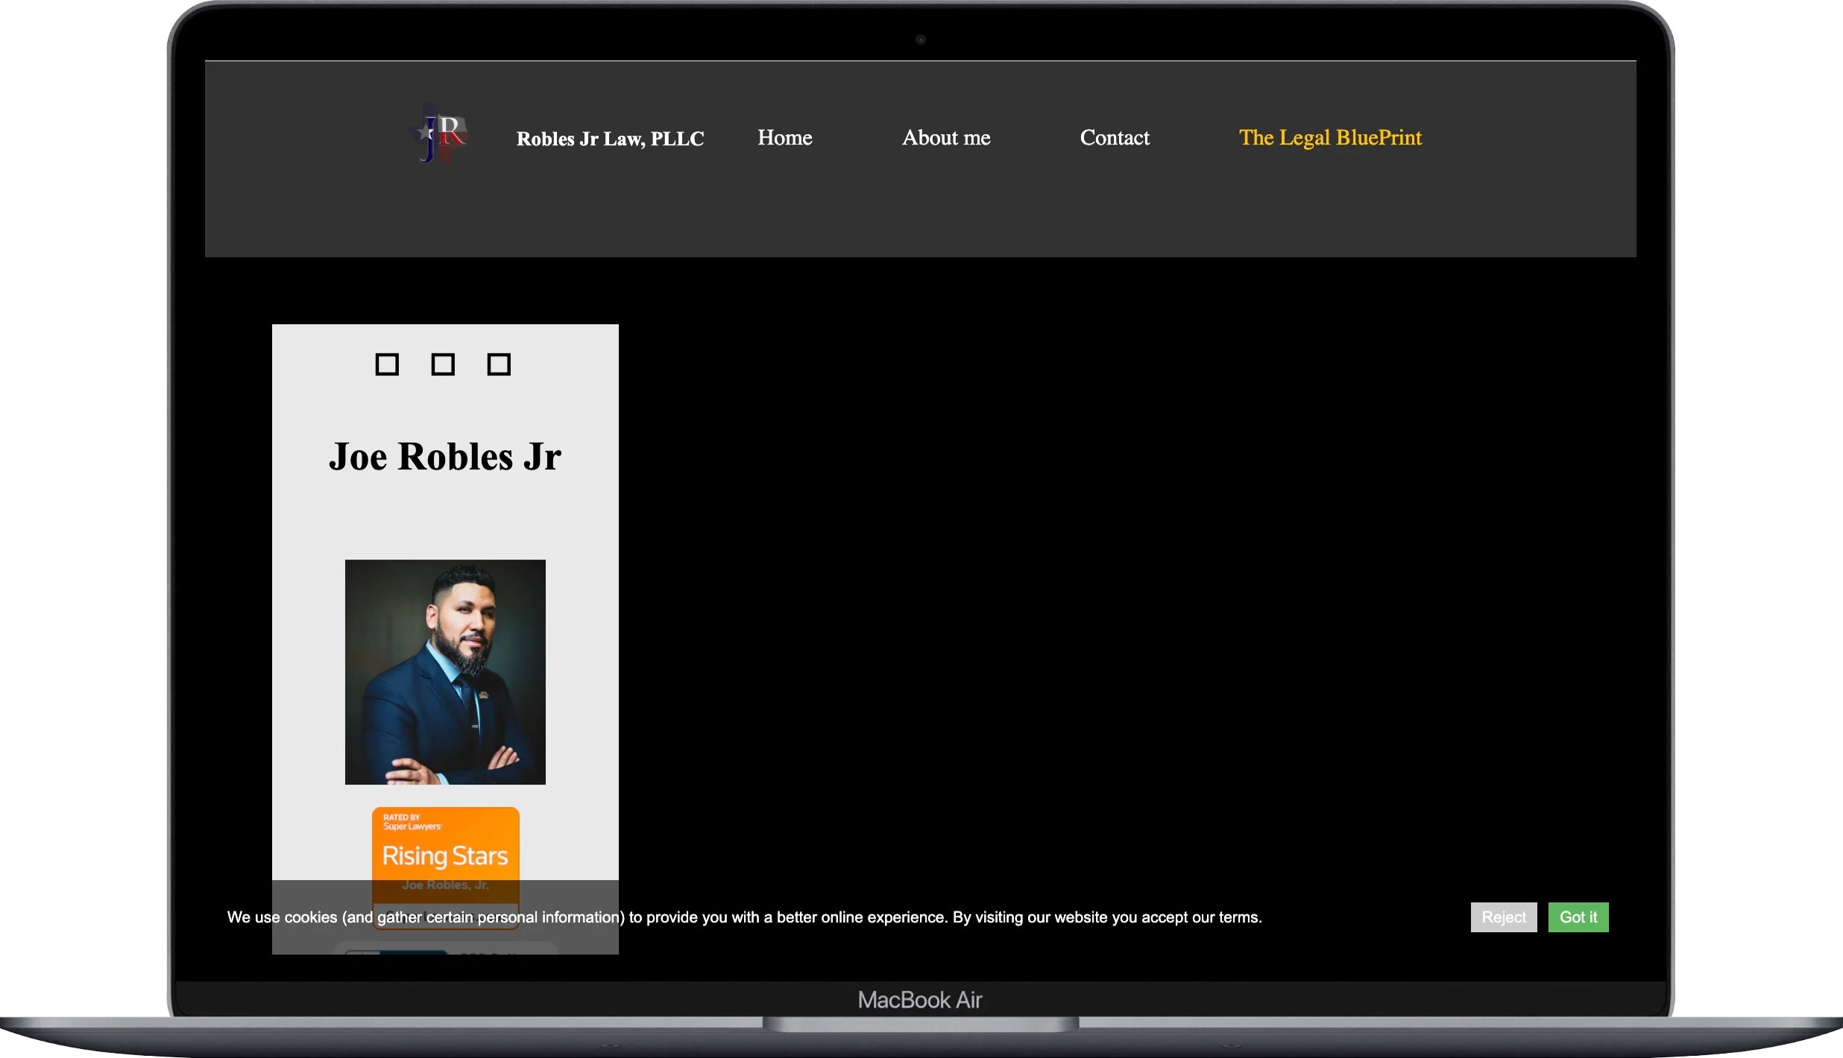Open The Legal BluePrint link
The image size is (1843, 1058).
[x=1330, y=138]
